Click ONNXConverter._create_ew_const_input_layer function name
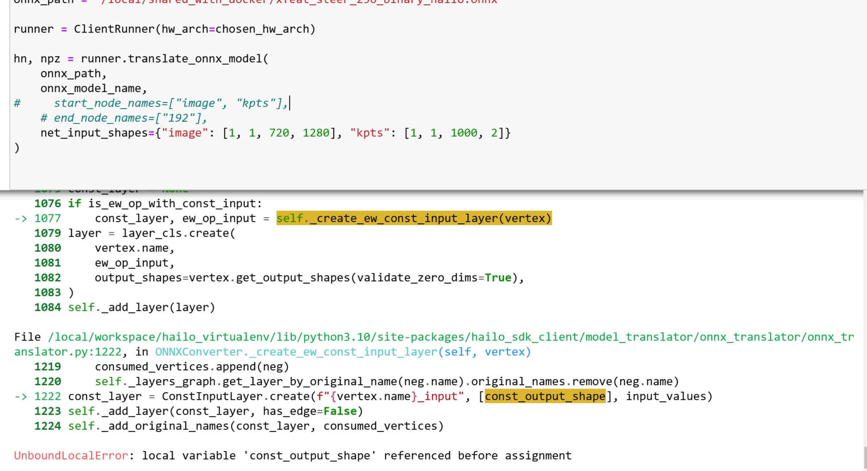Image resolution: width=867 pixels, height=471 pixels. 296,352
